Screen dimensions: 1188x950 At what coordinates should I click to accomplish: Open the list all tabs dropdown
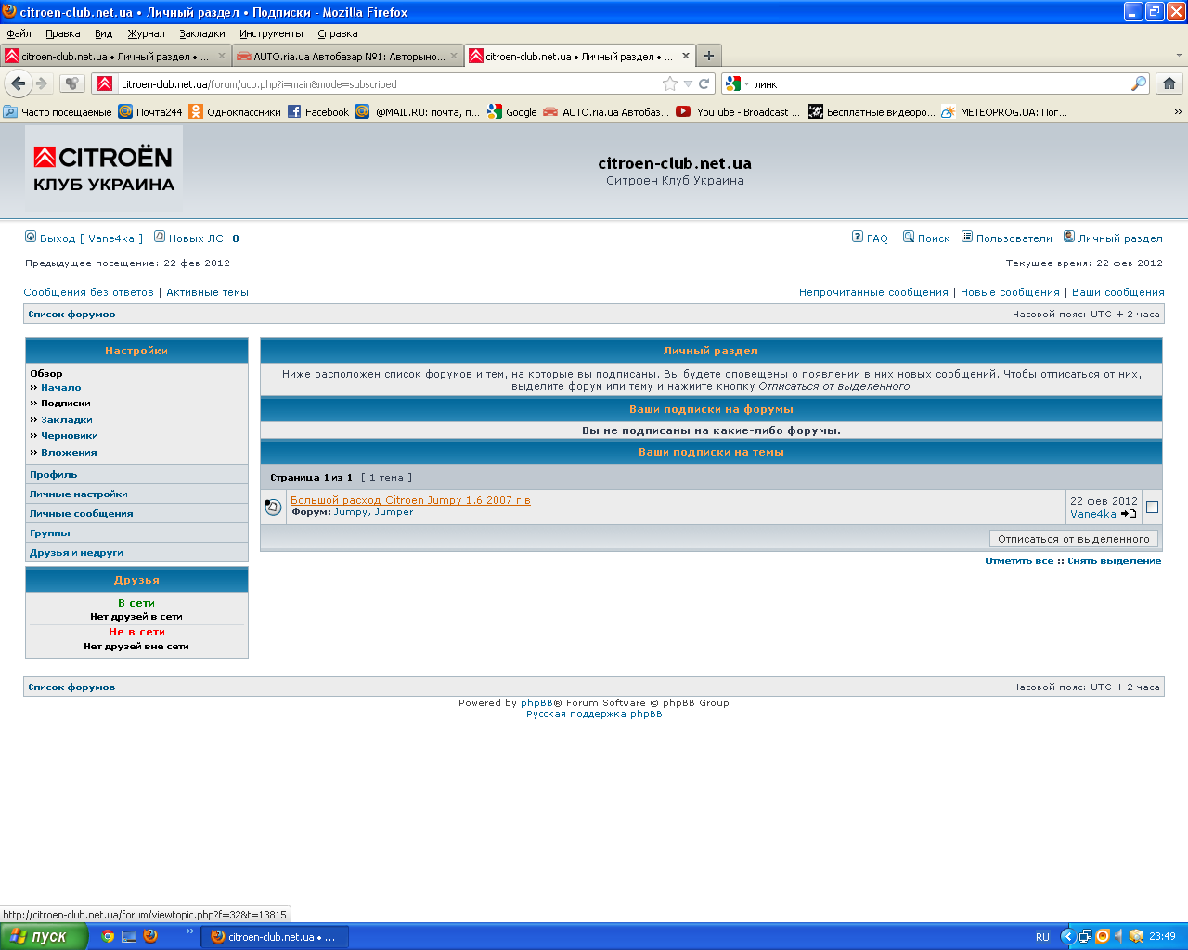tap(1180, 56)
